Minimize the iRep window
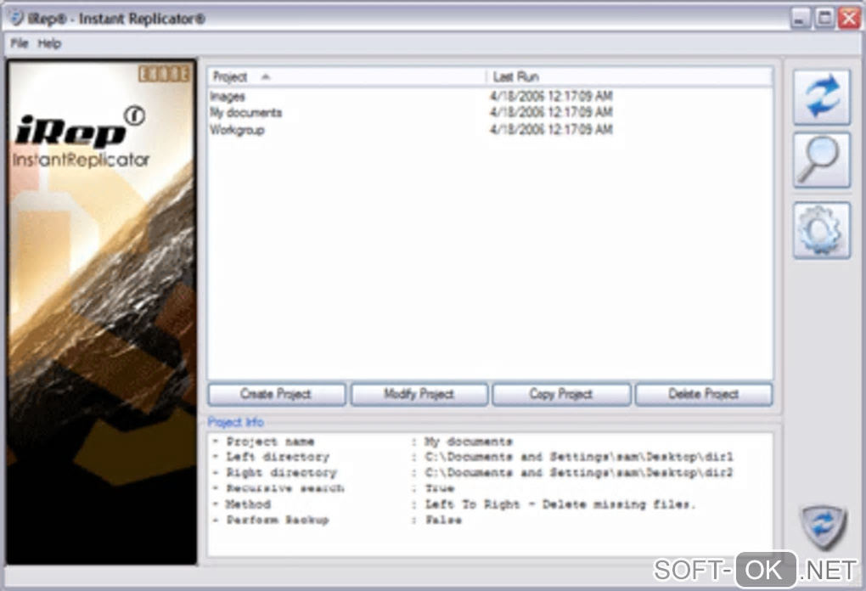This screenshot has width=866, height=591. 799,18
